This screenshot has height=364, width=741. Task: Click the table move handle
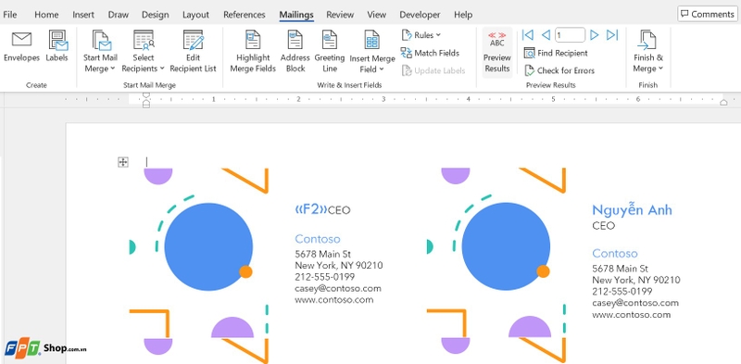[123, 162]
